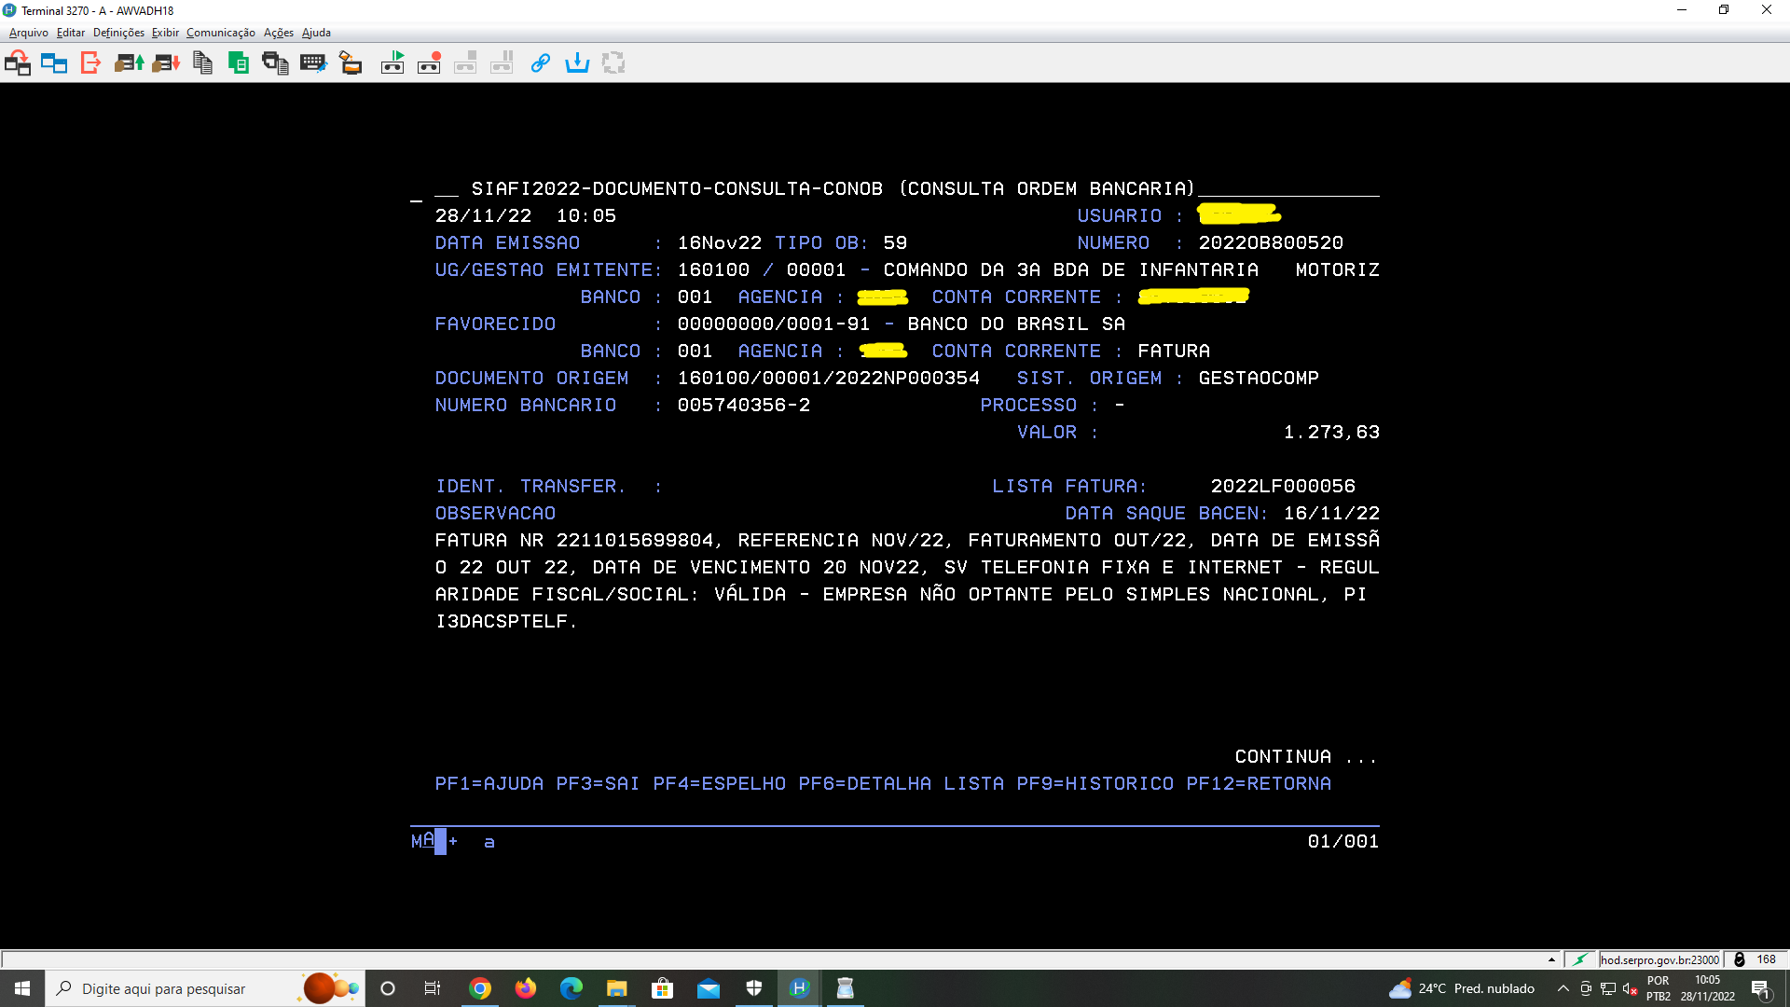Open the Comunicação menu
The height and width of the screenshot is (1007, 1790).
tap(220, 33)
